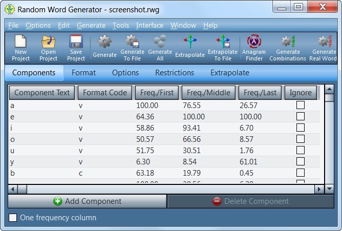Click the Freq./Middle column header
Viewport: 342px width, 231px height.
point(208,93)
